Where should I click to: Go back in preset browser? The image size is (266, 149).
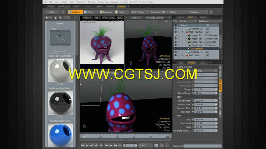click(47, 18)
